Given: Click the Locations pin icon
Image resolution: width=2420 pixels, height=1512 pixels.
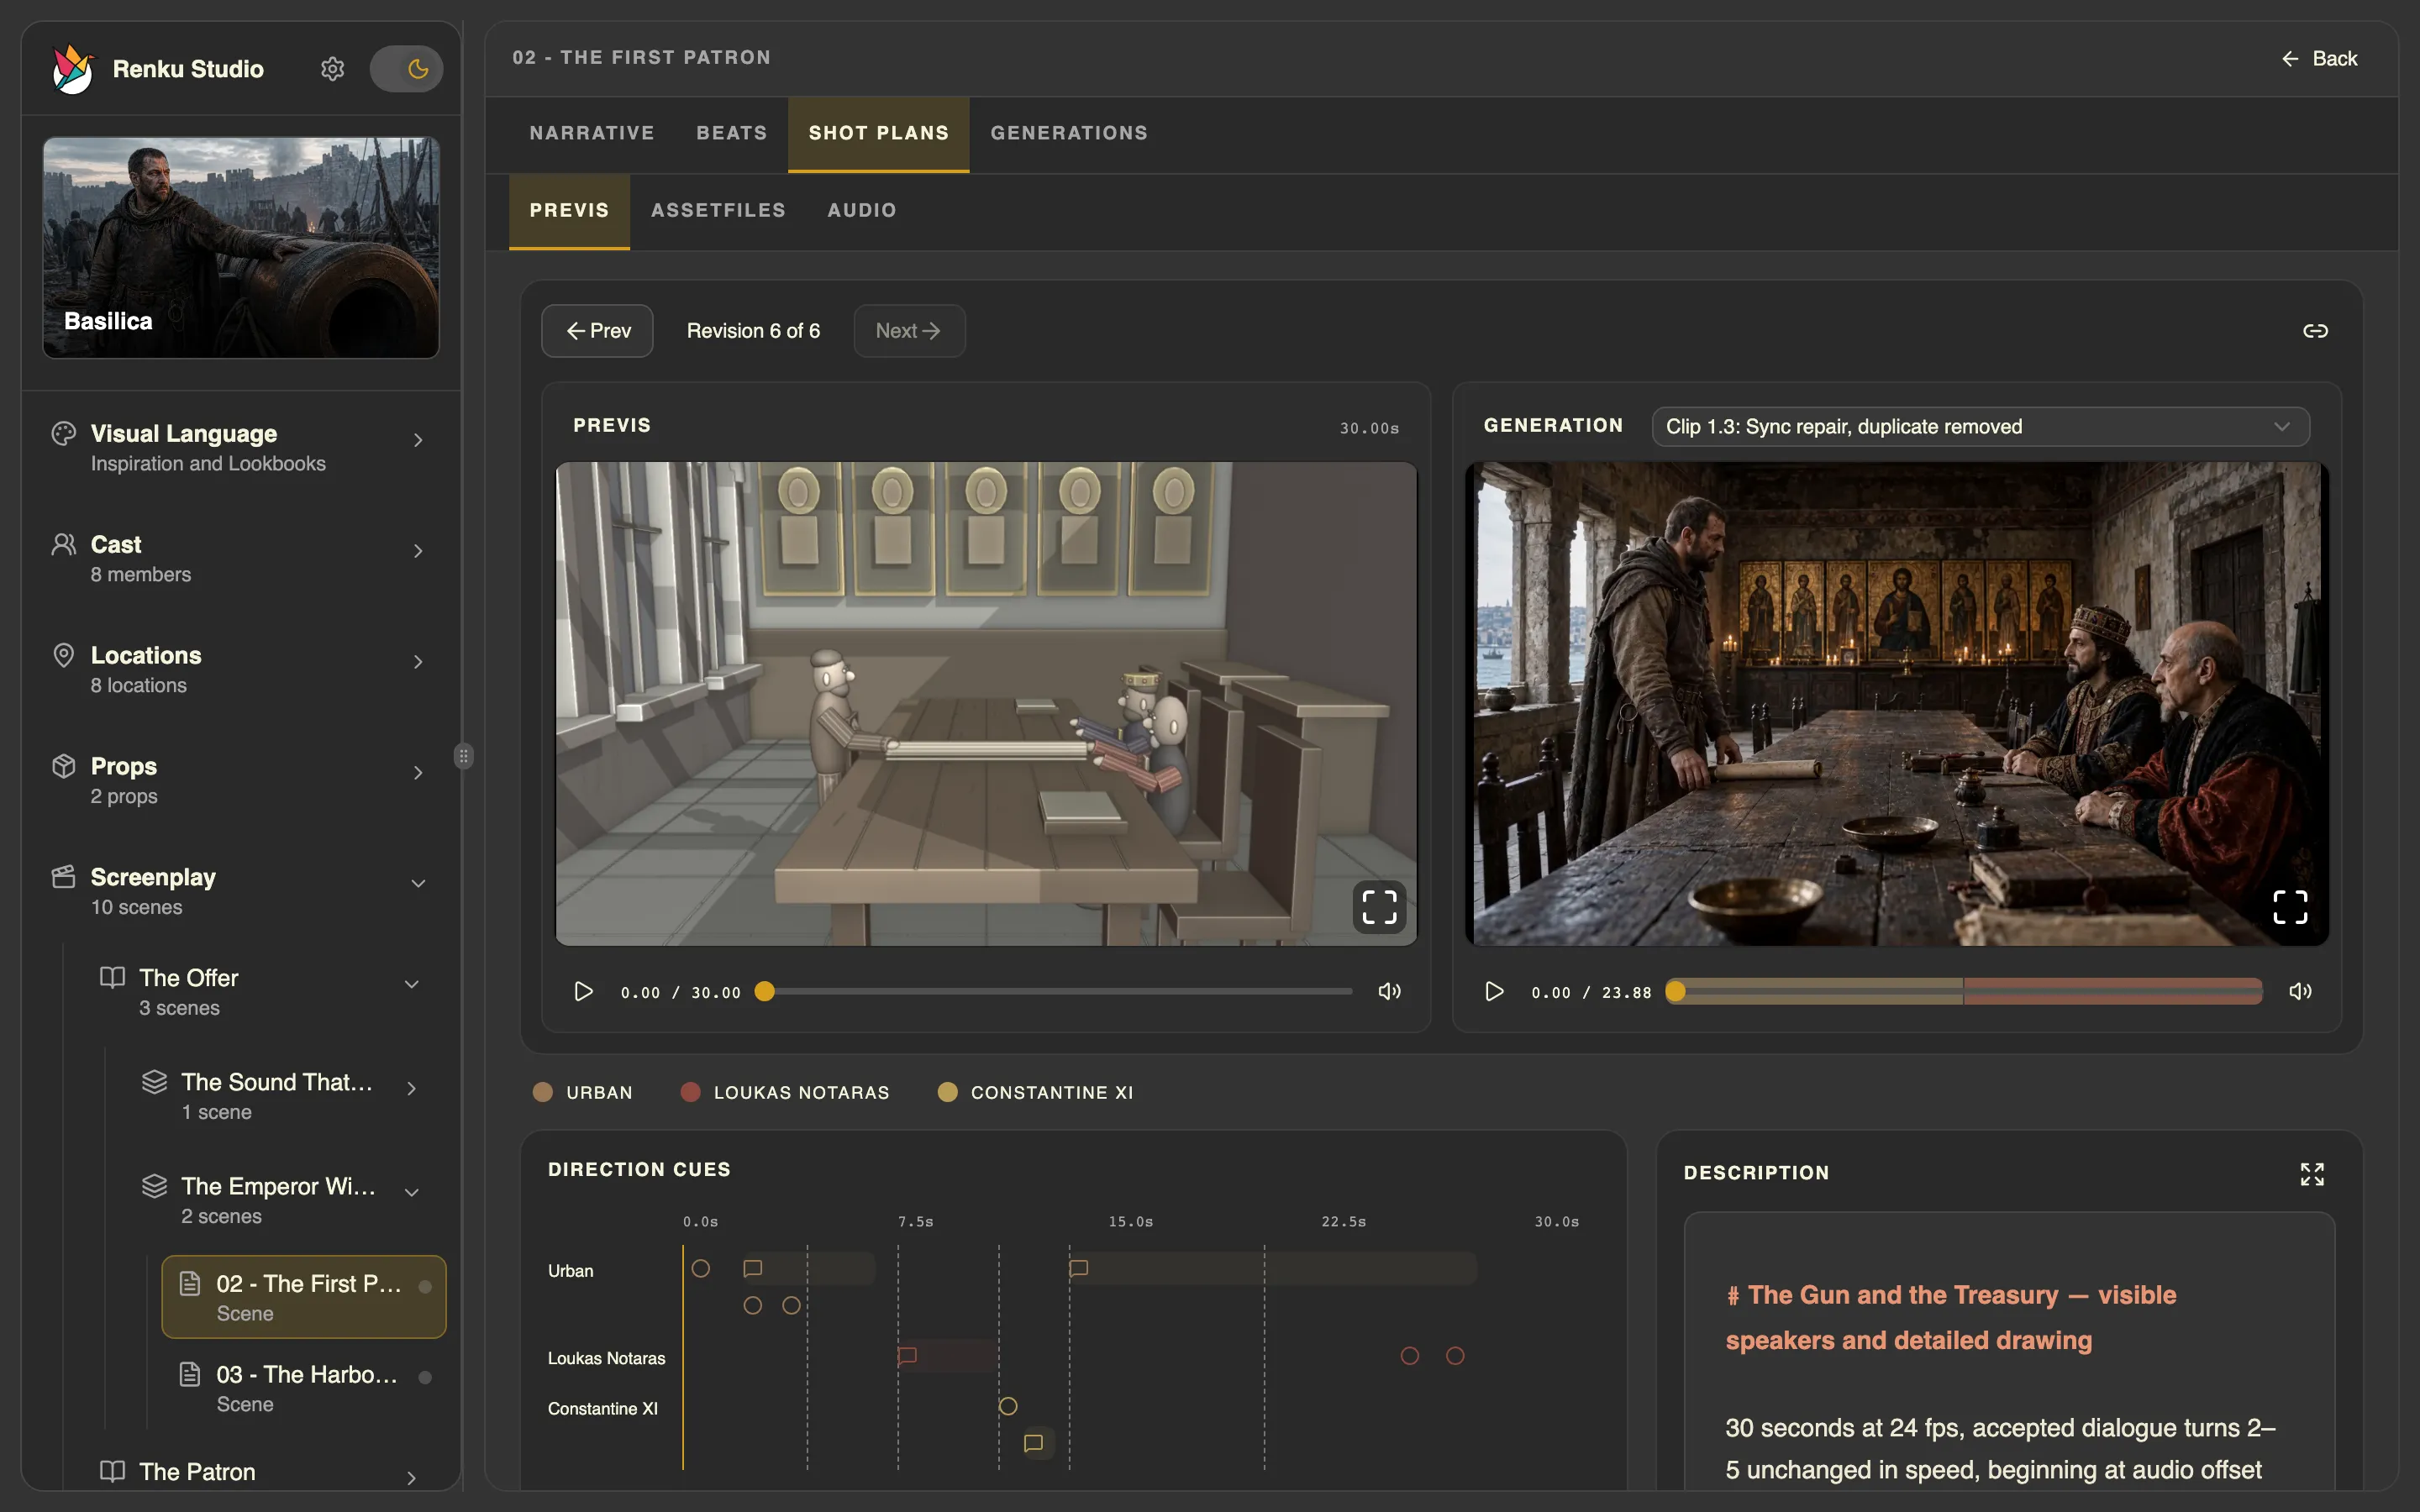Looking at the screenshot, I should (x=64, y=656).
